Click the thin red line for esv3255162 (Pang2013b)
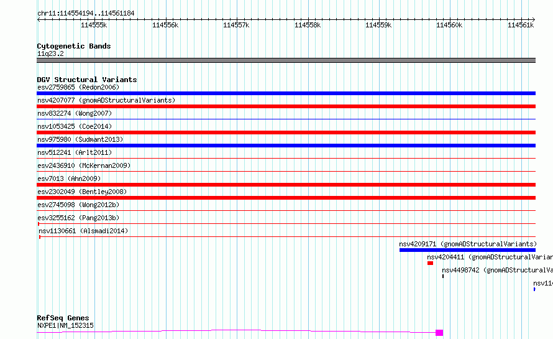553x339 pixels. (x=286, y=224)
